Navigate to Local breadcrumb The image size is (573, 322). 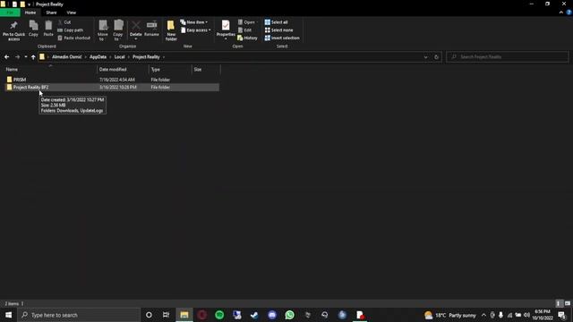[119, 57]
